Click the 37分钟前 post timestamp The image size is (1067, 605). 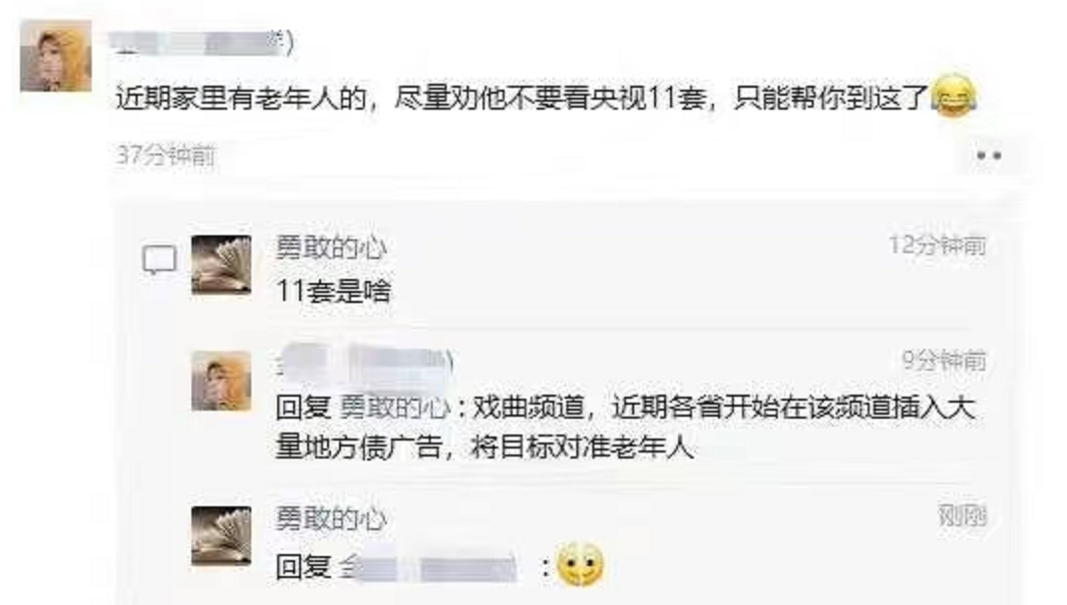pyautogui.click(x=166, y=155)
